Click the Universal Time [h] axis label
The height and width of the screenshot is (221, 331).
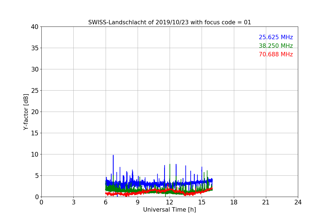pyautogui.click(x=170, y=210)
